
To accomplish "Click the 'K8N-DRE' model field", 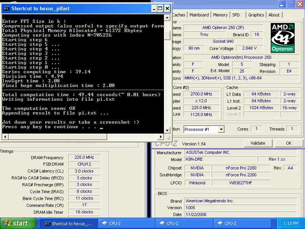I will pyautogui.click(x=220, y=159).
